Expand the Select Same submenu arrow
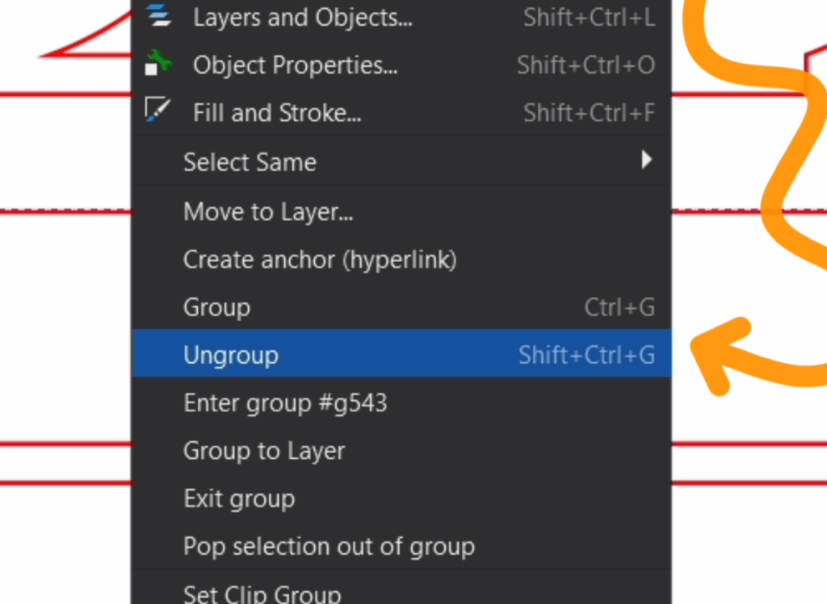827x604 pixels. [646, 160]
